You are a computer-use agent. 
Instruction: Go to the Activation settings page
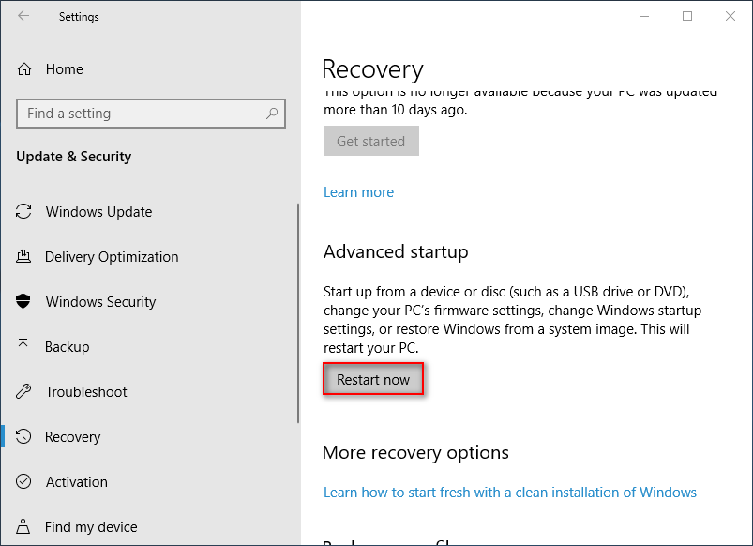[x=77, y=482]
